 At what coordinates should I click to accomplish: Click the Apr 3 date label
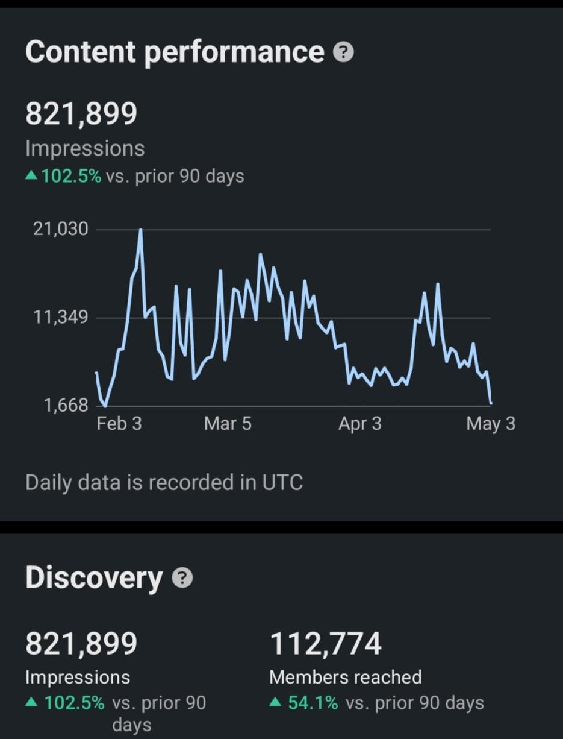coord(359,424)
